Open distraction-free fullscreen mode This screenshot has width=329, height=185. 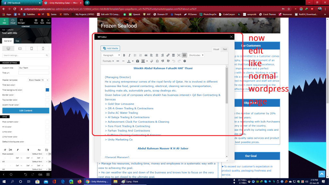click(179, 55)
